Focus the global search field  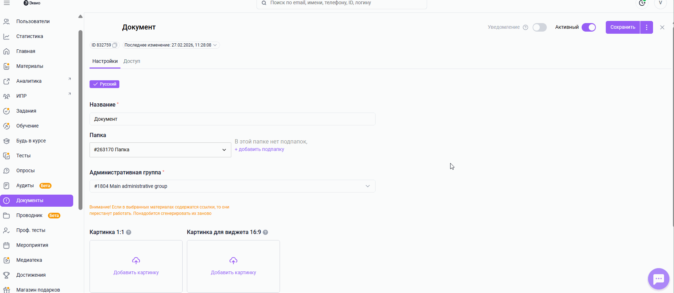click(342, 3)
